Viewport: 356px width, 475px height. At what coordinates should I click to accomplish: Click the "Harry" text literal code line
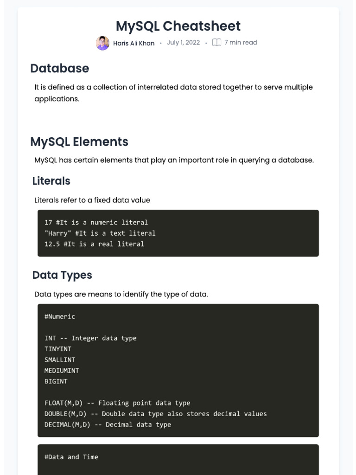pyautogui.click(x=100, y=233)
